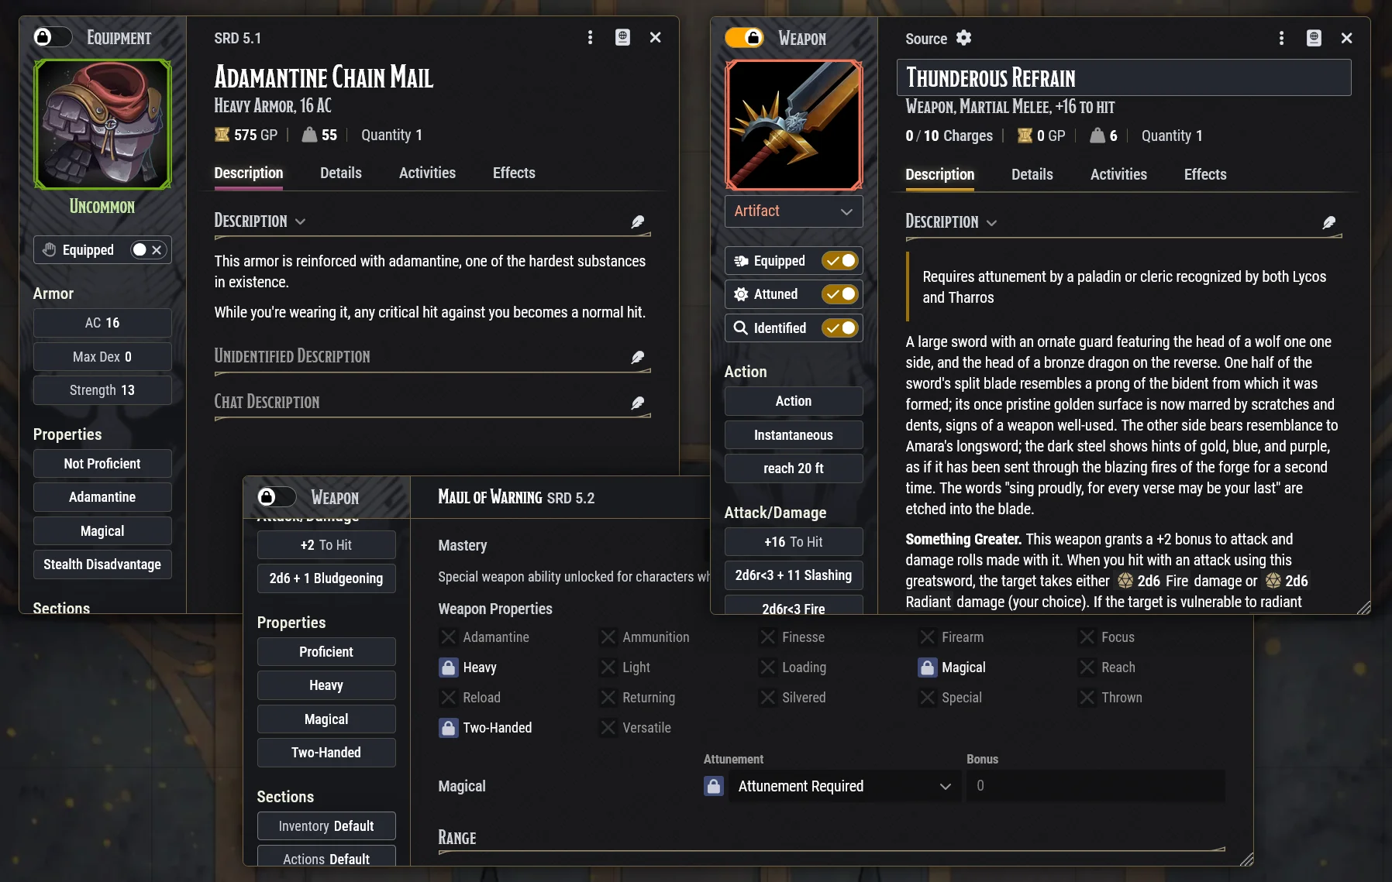The width and height of the screenshot is (1392, 882).
Task: Edit Unidentified Description with feather icon
Action: click(x=638, y=357)
